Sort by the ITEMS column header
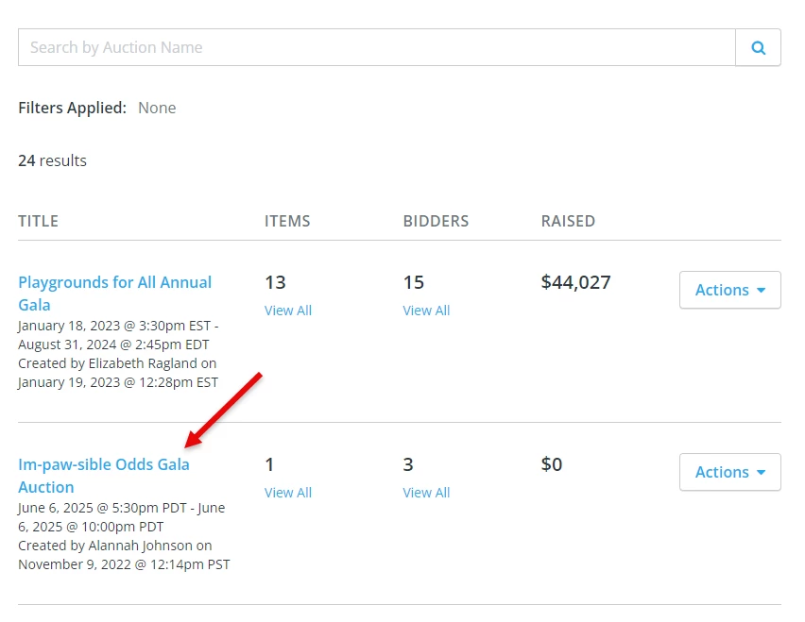The width and height of the screenshot is (805, 622). pyautogui.click(x=287, y=221)
